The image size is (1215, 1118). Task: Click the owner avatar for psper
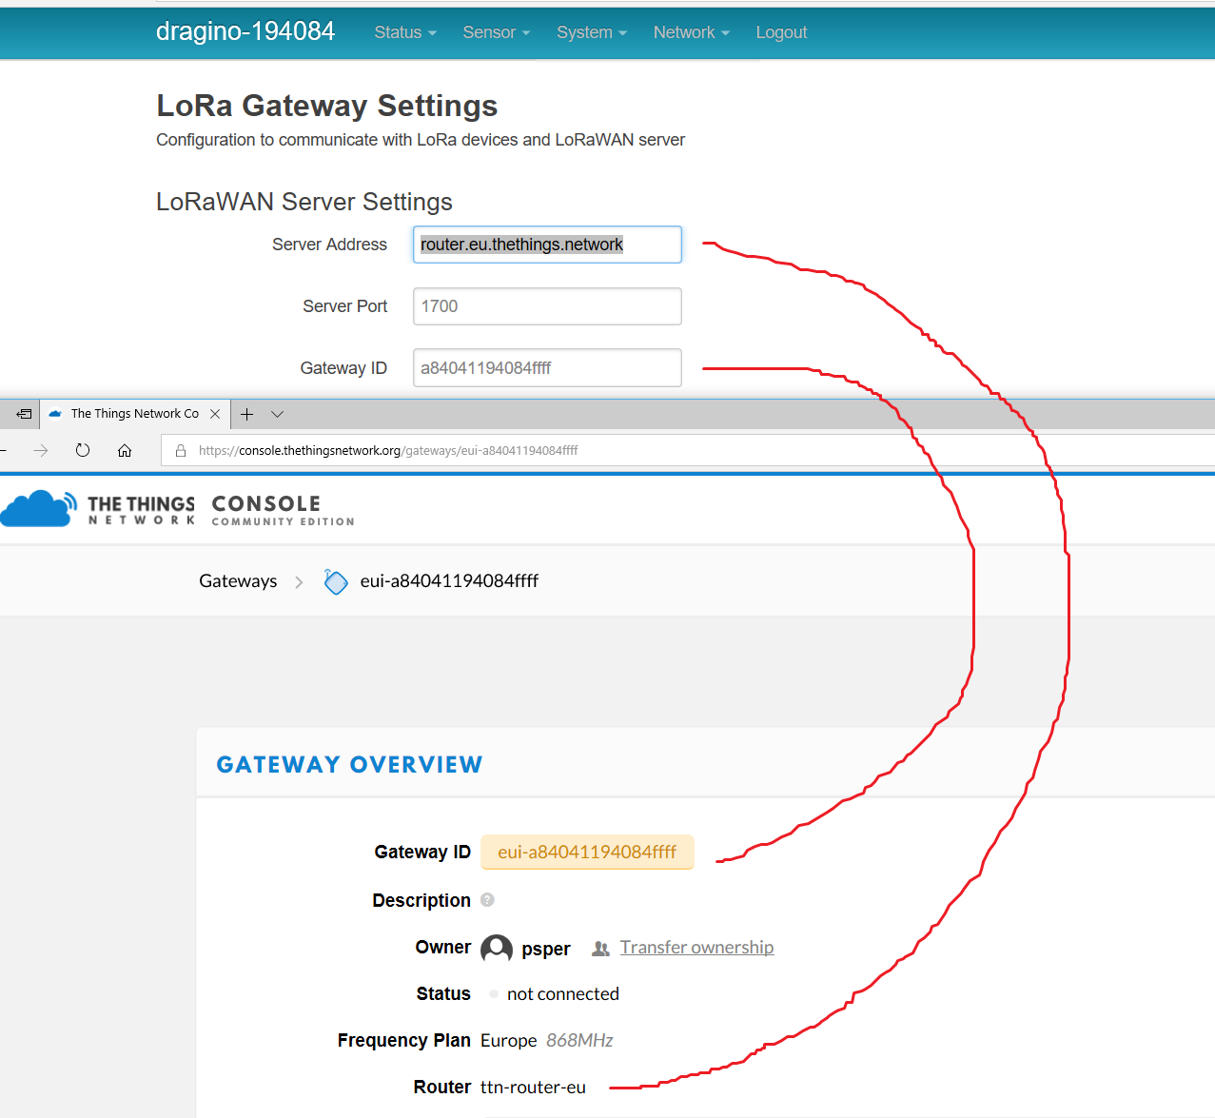pyautogui.click(x=497, y=949)
